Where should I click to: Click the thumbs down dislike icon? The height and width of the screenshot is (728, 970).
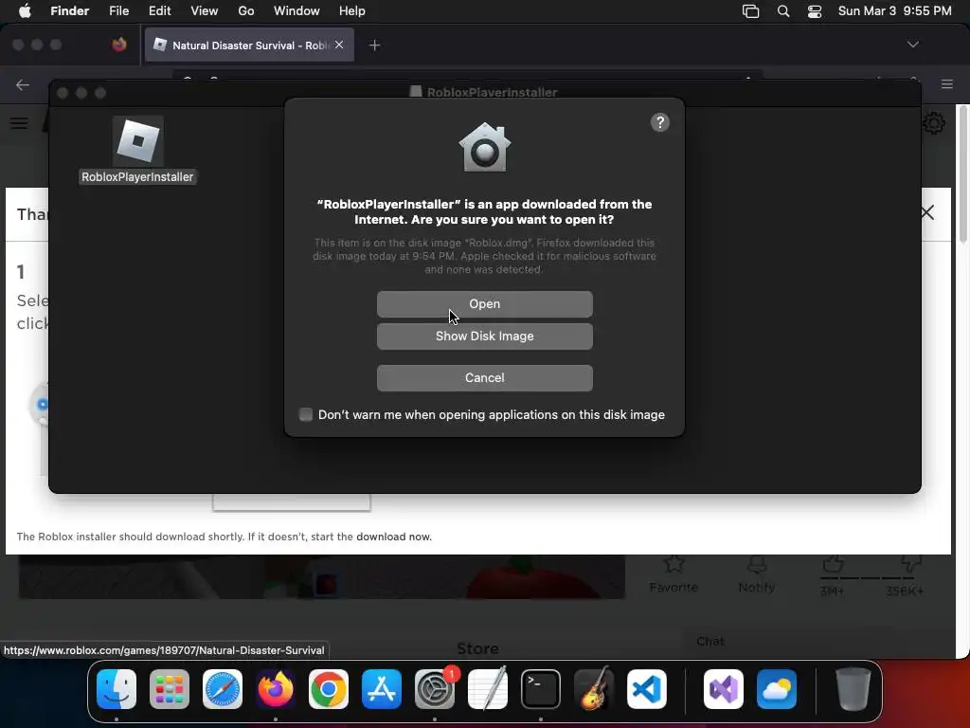910,563
